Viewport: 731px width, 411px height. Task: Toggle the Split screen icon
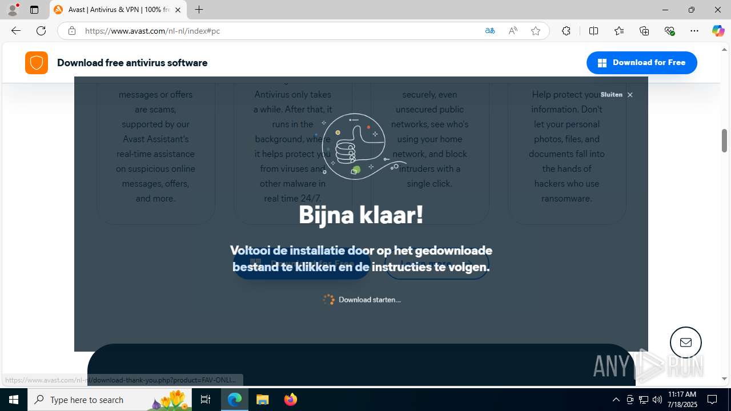593,31
